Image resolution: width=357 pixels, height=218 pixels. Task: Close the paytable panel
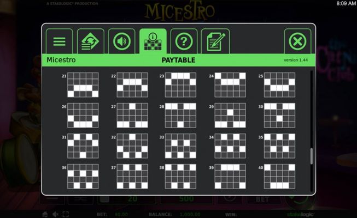(x=297, y=41)
